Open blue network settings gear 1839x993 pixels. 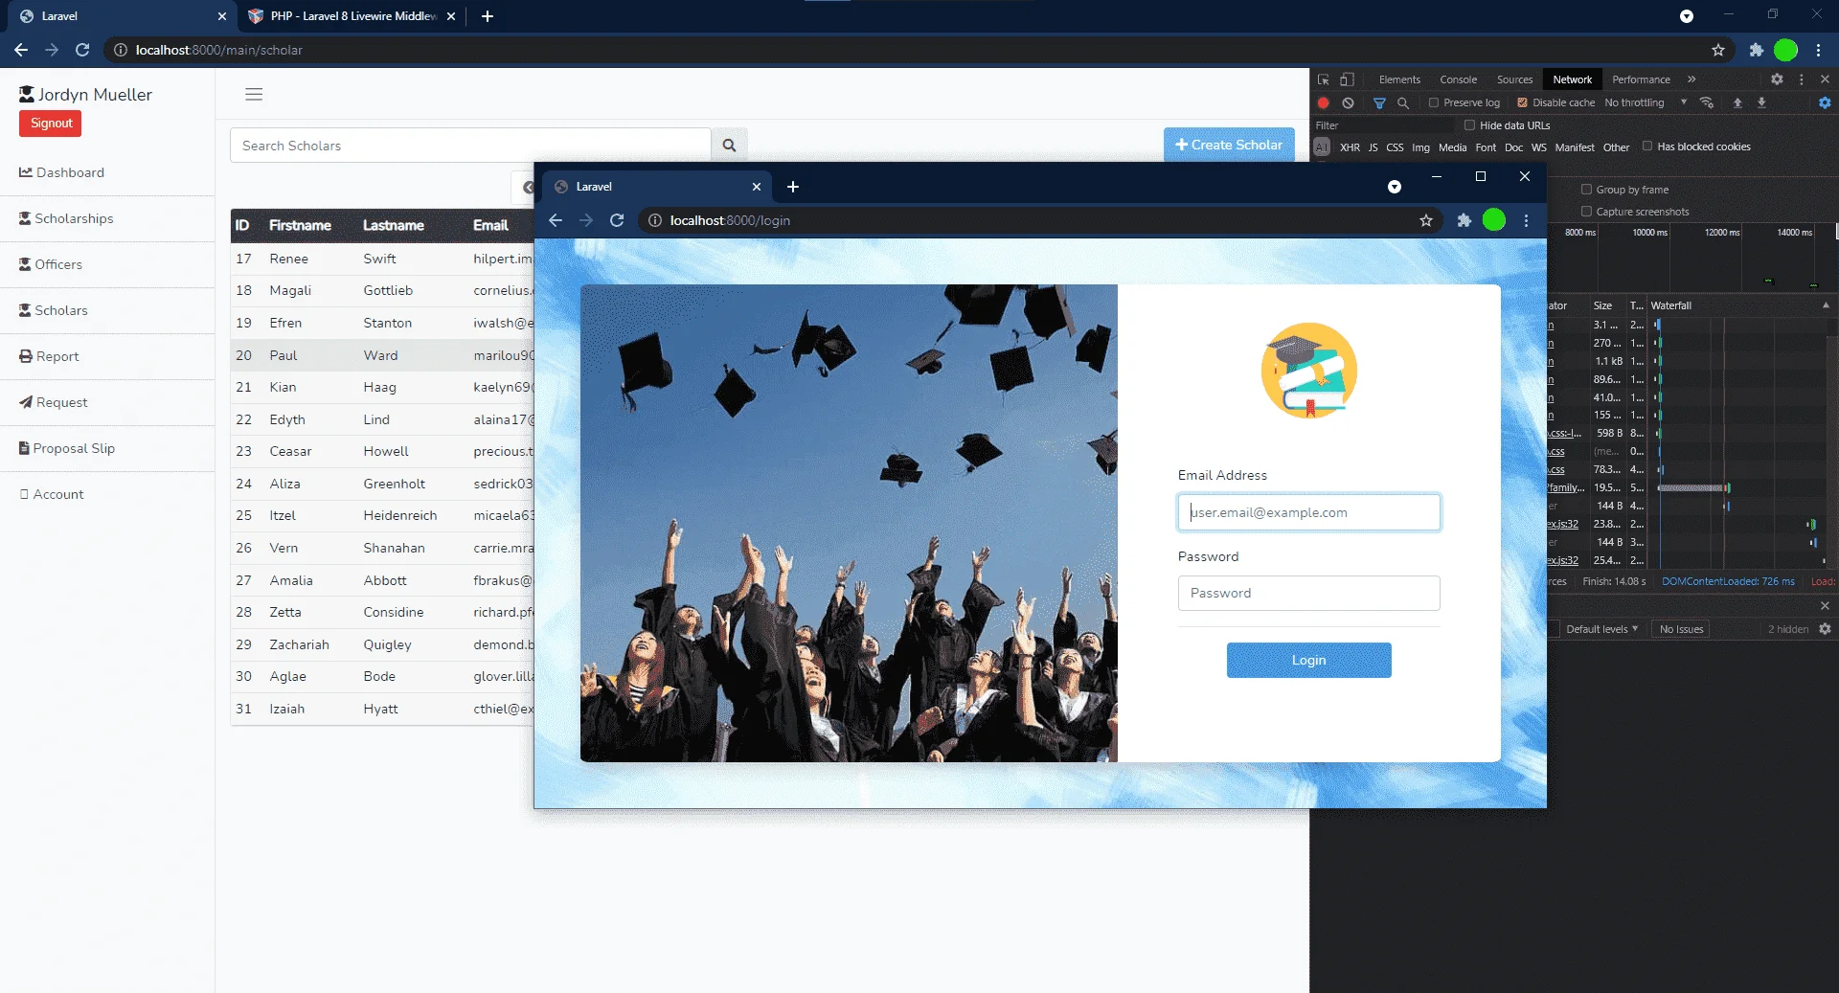[x=1825, y=102]
